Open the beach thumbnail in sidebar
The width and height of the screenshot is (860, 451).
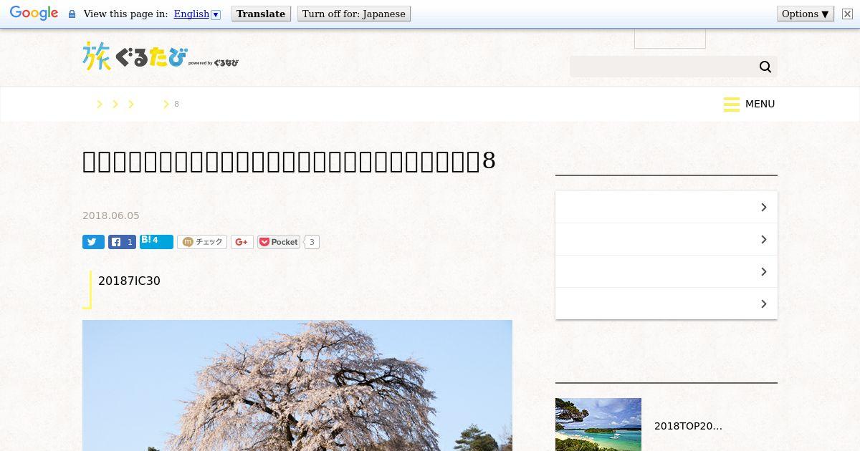click(598, 425)
